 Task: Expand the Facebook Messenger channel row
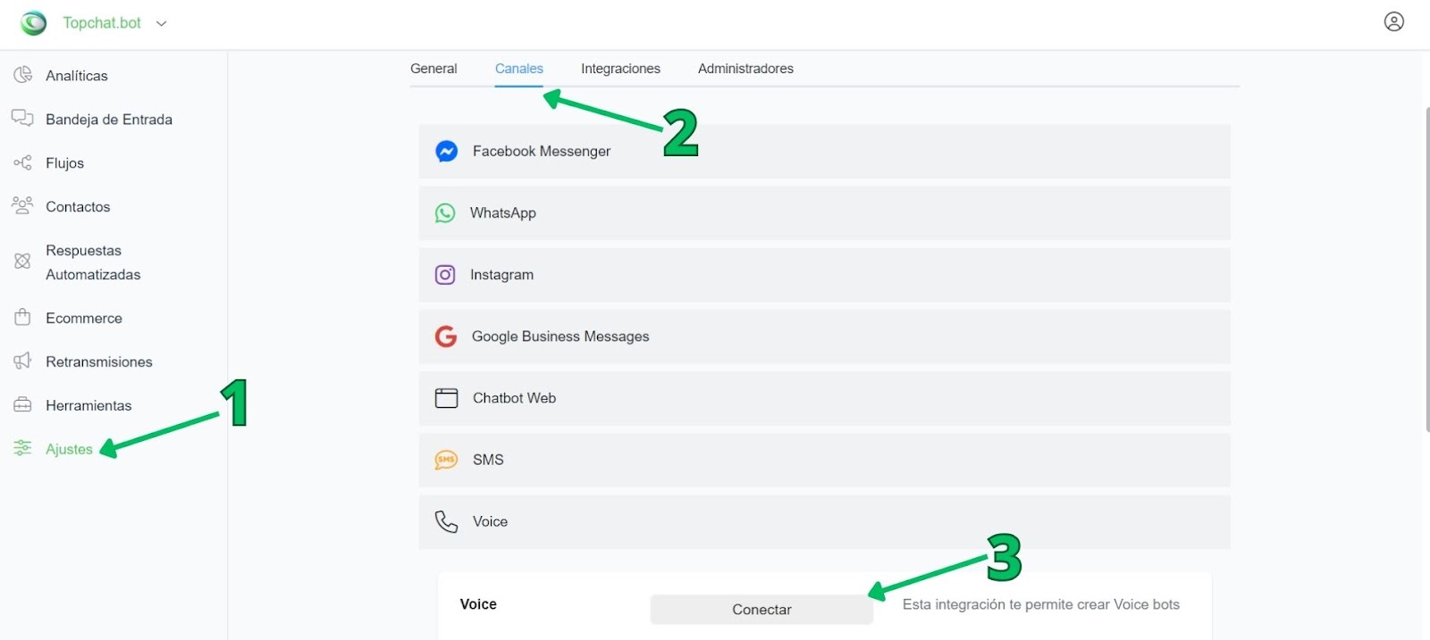tap(824, 152)
